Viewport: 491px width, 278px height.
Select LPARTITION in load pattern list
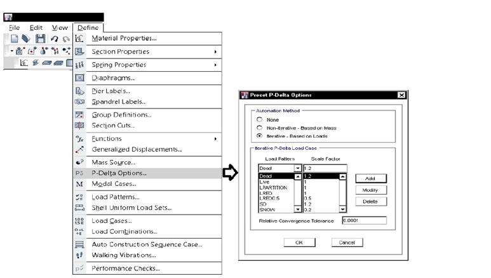pos(276,187)
